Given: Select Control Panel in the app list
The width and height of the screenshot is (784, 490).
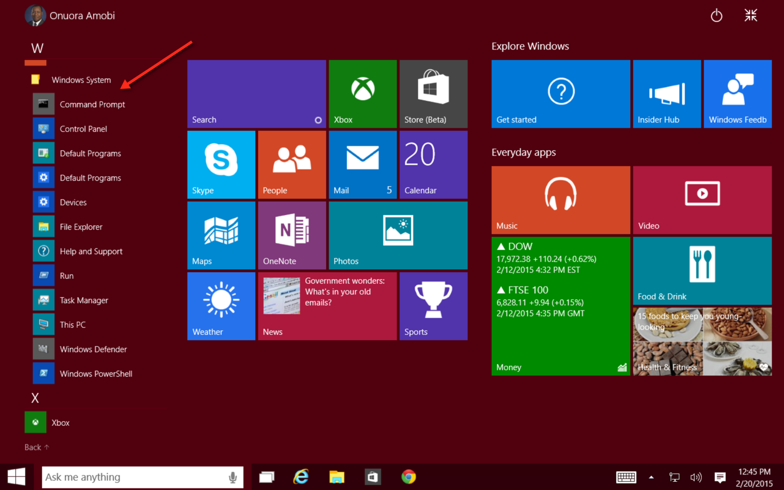Looking at the screenshot, I should coord(83,129).
